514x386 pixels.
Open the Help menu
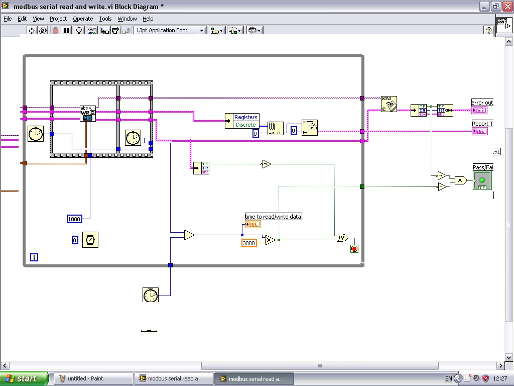148,19
